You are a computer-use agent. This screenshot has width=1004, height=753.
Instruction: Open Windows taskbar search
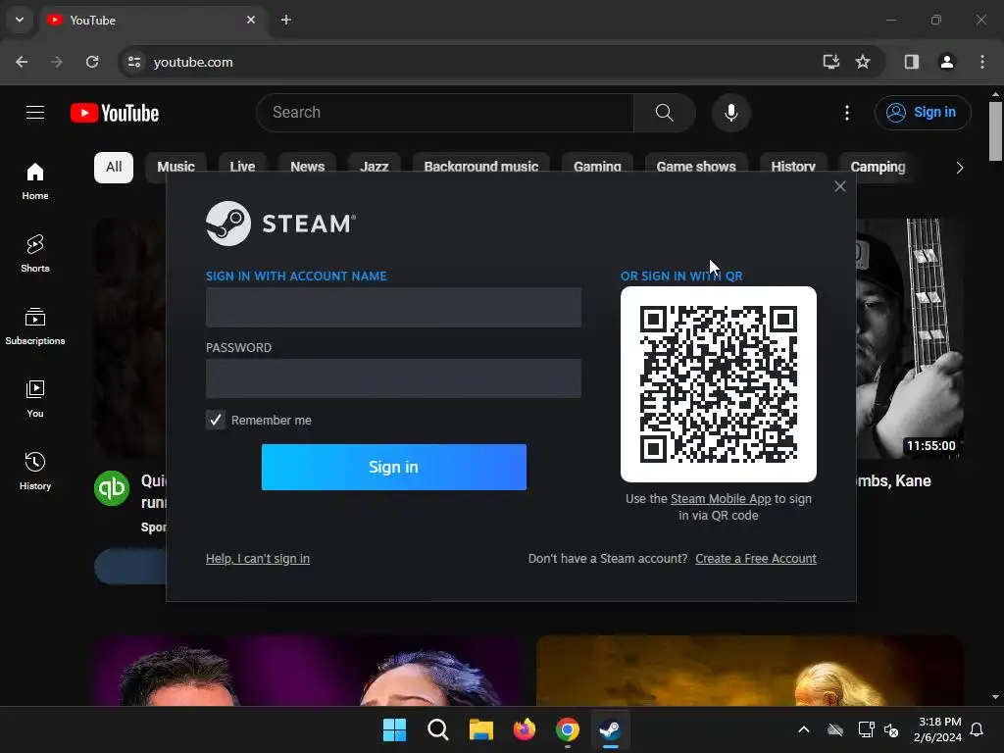tap(438, 729)
